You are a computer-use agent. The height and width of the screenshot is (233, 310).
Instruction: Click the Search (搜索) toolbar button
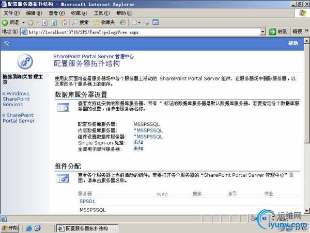[80, 23]
